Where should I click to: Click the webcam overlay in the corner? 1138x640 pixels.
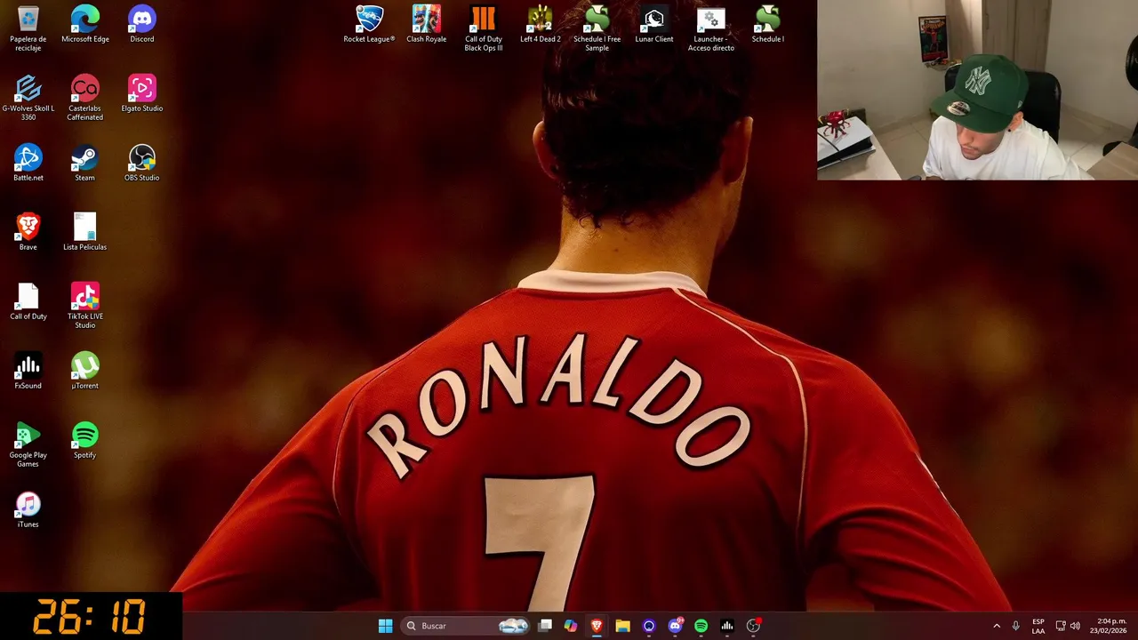tap(977, 90)
